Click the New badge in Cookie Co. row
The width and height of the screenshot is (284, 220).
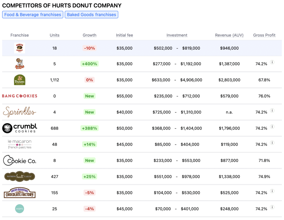(x=90, y=160)
